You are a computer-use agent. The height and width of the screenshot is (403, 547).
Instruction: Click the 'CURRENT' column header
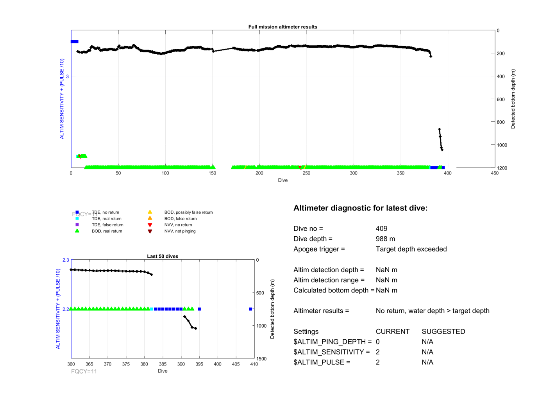(x=393, y=332)
